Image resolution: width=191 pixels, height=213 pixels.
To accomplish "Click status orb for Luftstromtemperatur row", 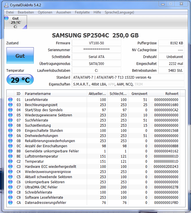I will point(10,156).
